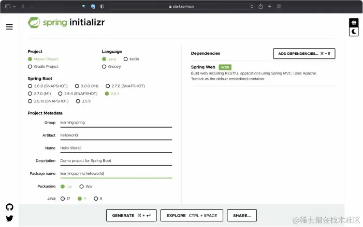
Task: Switch to light theme sun icon
Action: coord(354,23)
